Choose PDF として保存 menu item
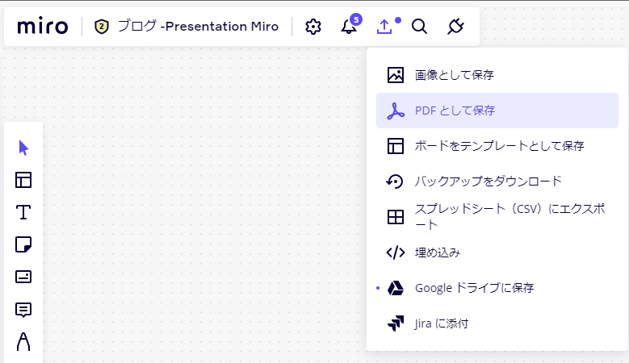The width and height of the screenshot is (629, 363). point(497,111)
